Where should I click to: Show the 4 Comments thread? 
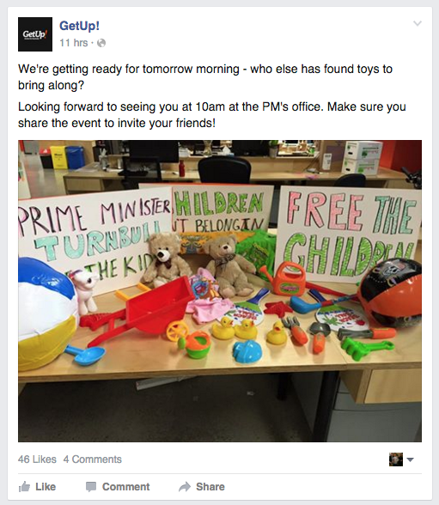coord(93,459)
